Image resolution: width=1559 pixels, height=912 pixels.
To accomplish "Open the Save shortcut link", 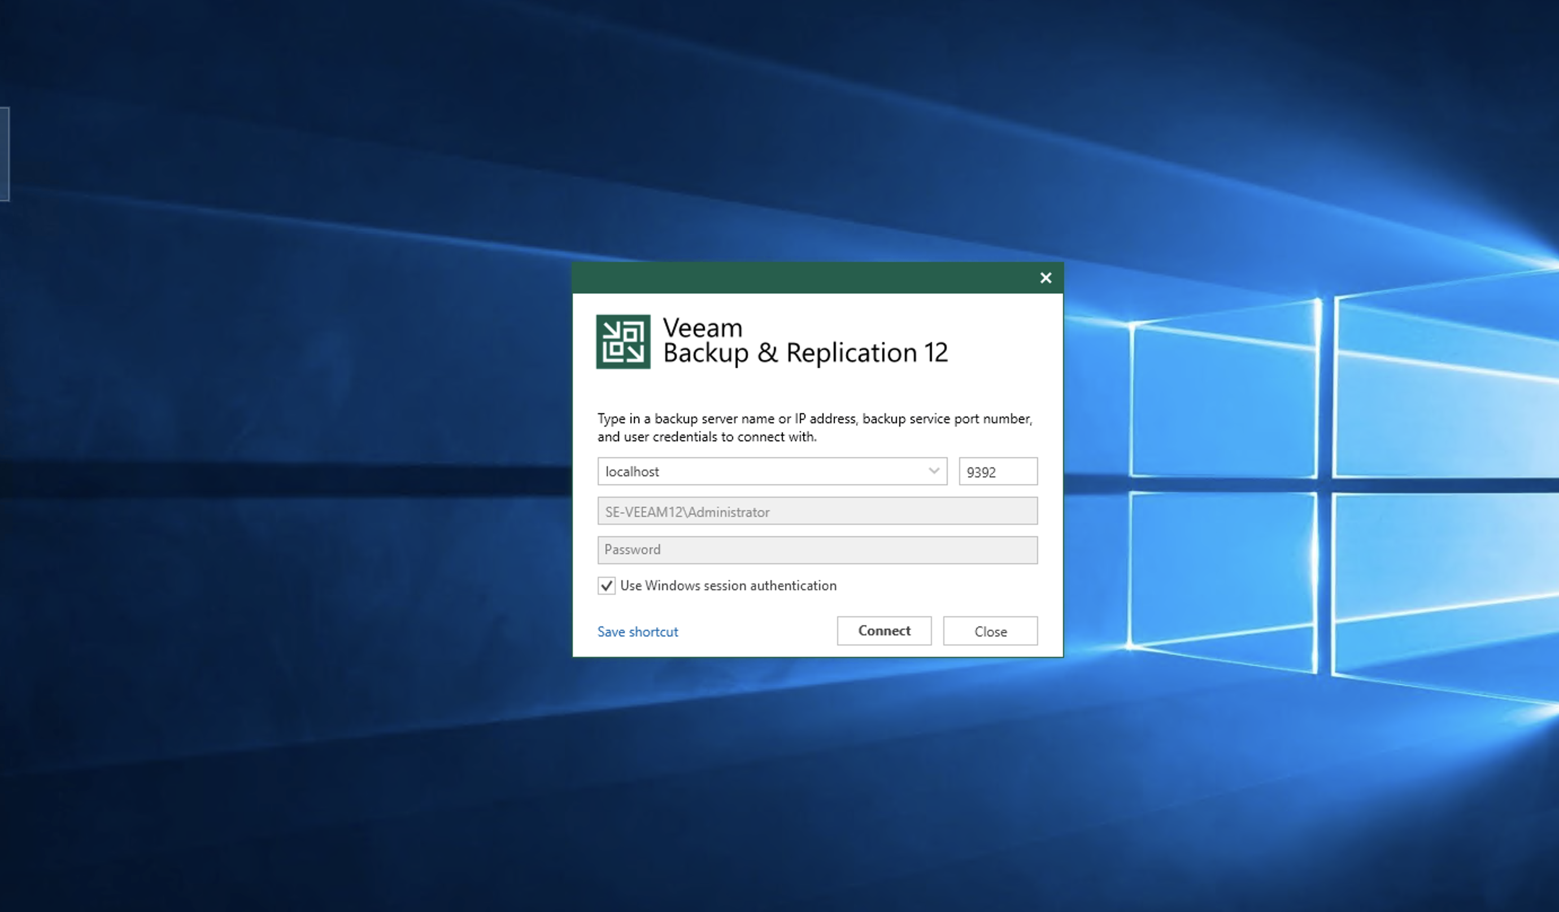I will [637, 632].
